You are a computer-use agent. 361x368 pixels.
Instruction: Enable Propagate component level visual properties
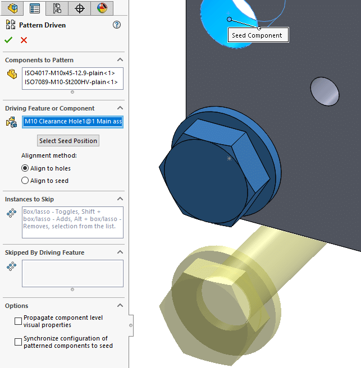tap(19, 320)
